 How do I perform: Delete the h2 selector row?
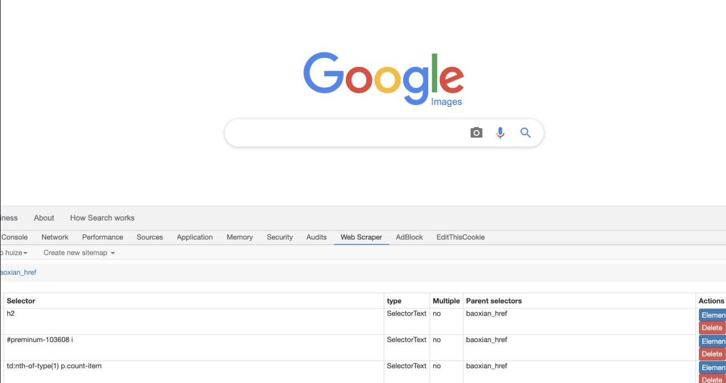[712, 328]
